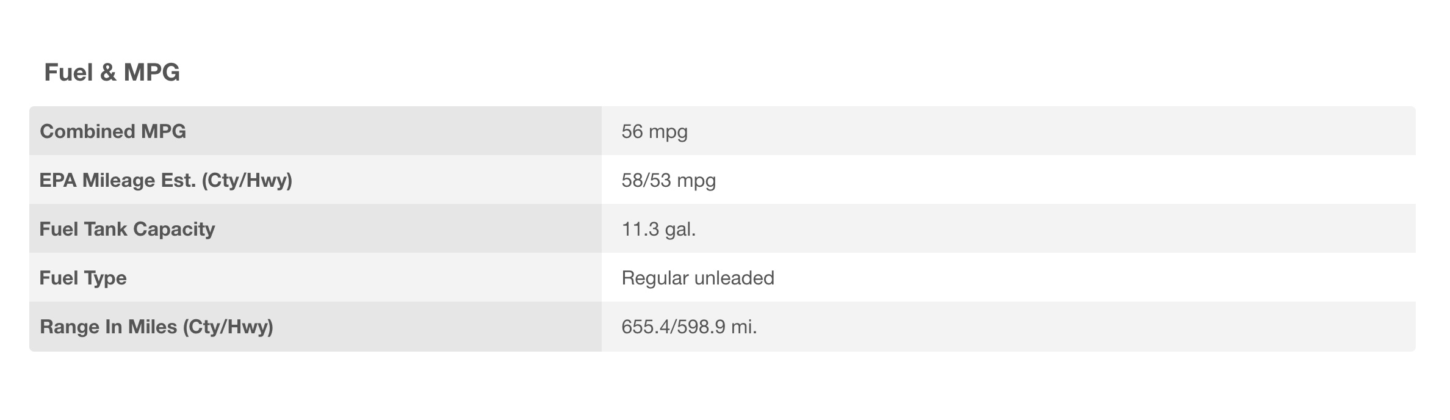Screen dimensions: 1450x420
Task: Click "(Cty/Hwy)" in the EPA Mileage label
Action: (x=247, y=180)
